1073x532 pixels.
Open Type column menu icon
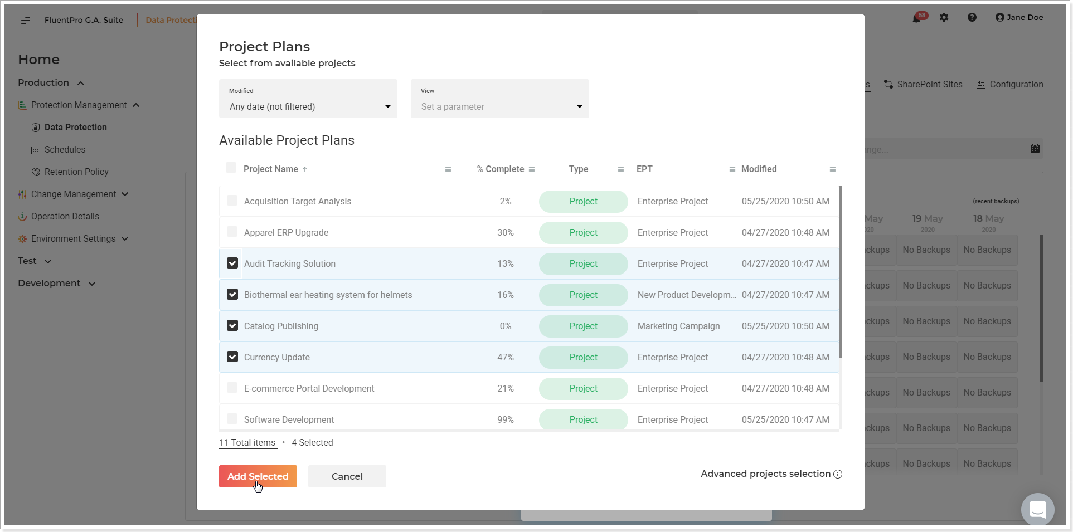pyautogui.click(x=621, y=169)
